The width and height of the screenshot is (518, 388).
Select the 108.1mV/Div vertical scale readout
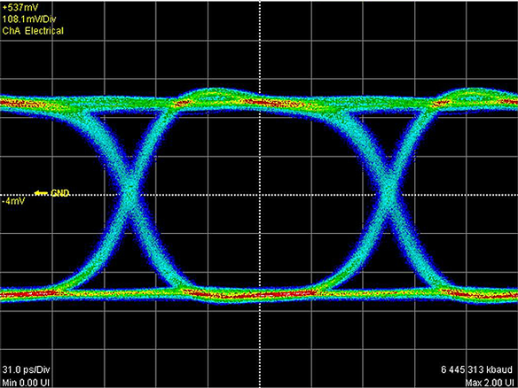click(x=29, y=19)
